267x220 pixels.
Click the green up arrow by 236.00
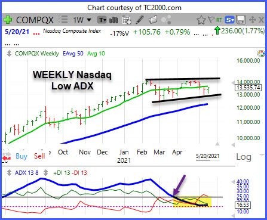(x=217, y=31)
